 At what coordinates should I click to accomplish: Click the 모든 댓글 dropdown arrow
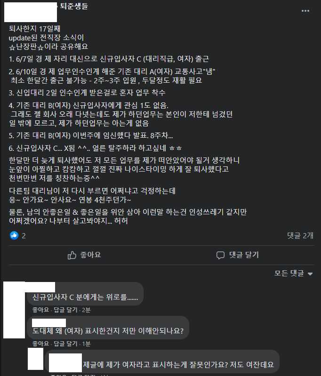pyautogui.click(x=310, y=274)
